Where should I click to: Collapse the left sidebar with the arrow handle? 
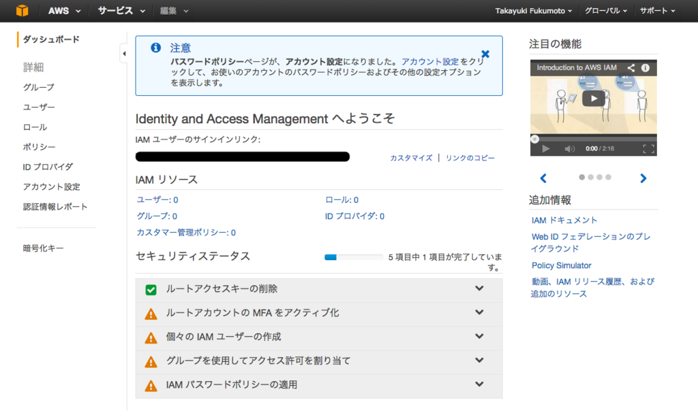click(124, 54)
